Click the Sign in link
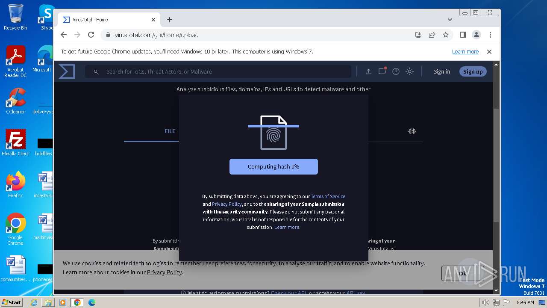 click(x=442, y=71)
